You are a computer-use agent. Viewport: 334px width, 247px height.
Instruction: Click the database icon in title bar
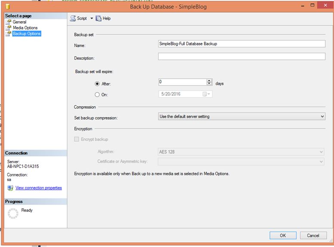coord(8,6)
